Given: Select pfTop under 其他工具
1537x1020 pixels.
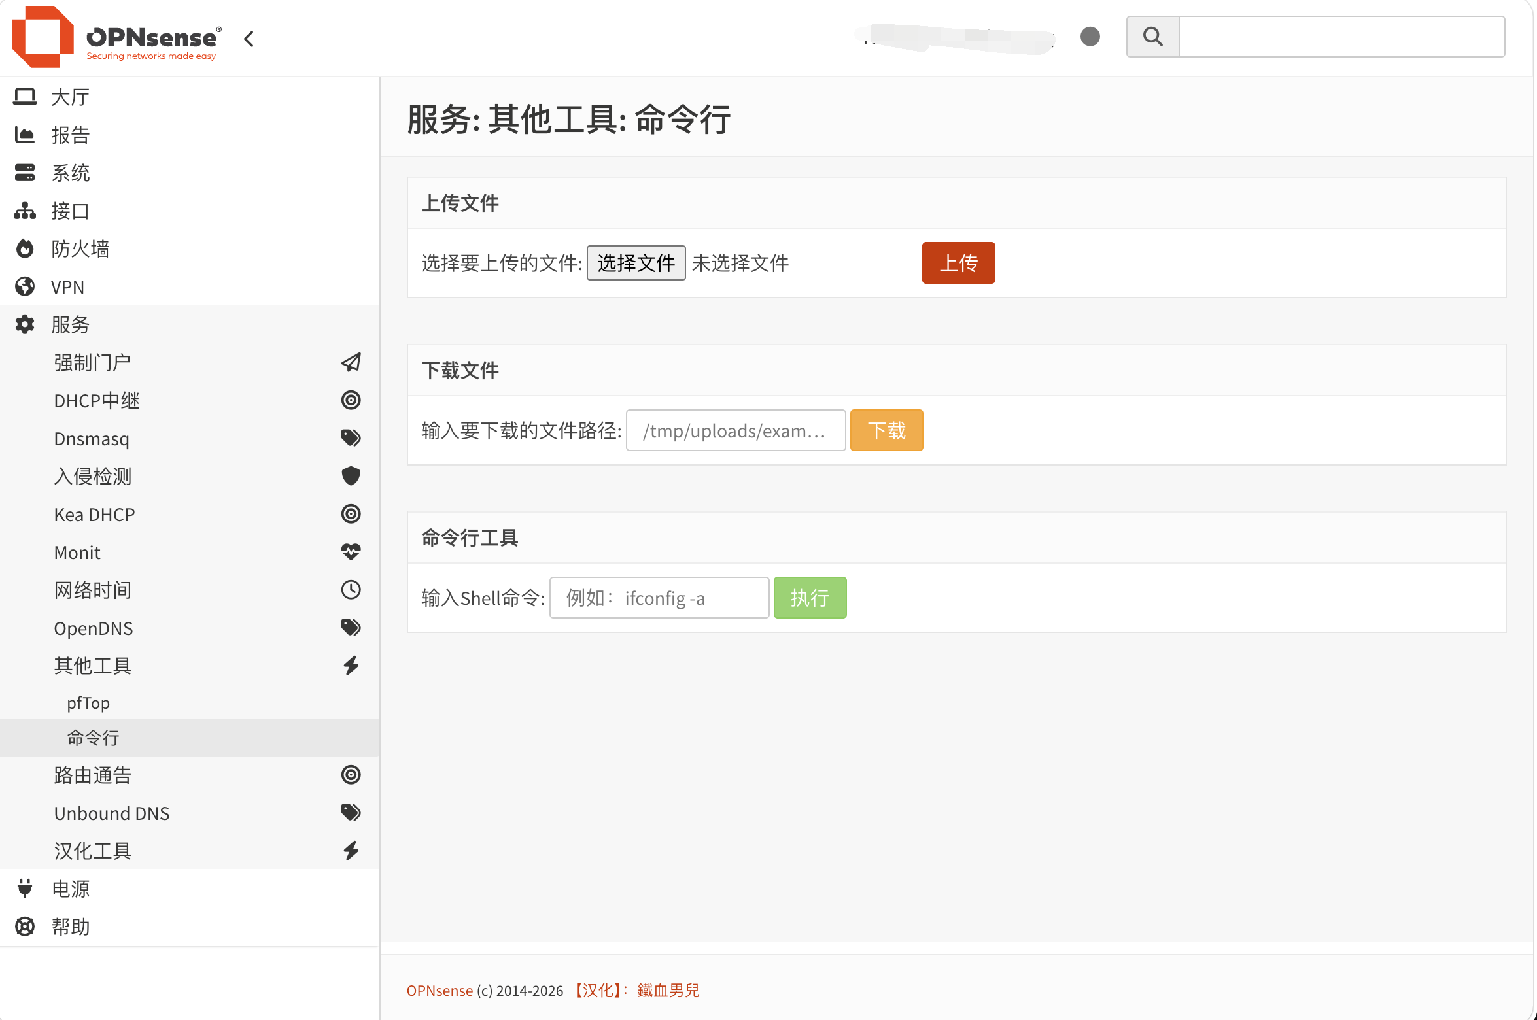Looking at the screenshot, I should (x=190, y=703).
